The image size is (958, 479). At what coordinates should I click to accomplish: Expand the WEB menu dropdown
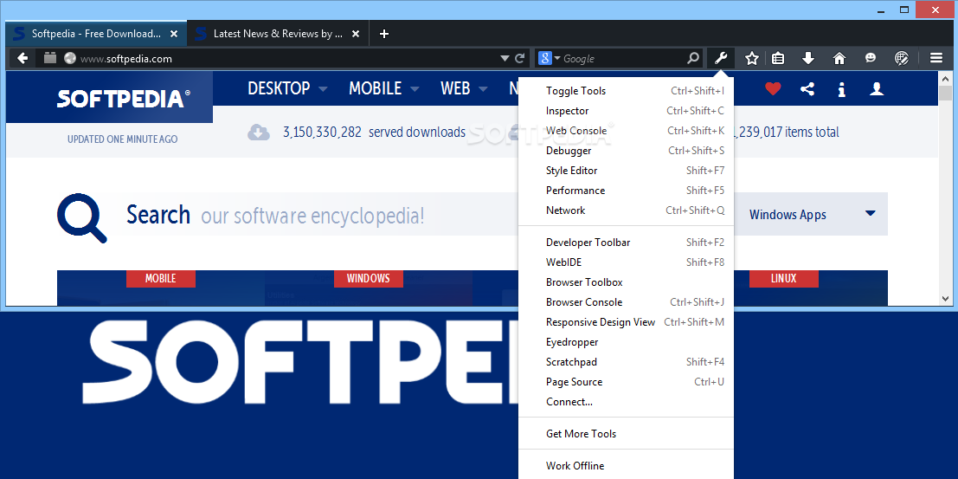coord(483,89)
